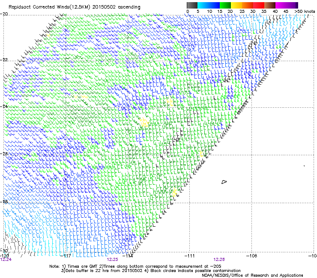Image resolution: width=317 pixels, height=278 pixels.
Task: Click the brown 35-40 knots legend swatch
Action: (x=270, y=5)
